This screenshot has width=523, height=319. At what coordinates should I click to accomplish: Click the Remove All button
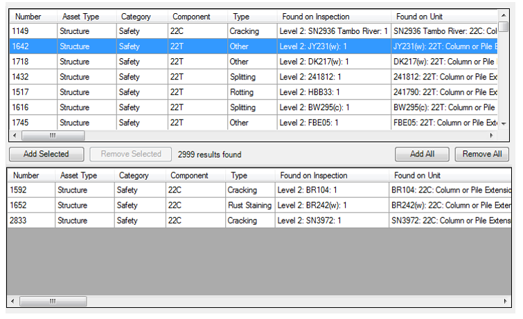[x=482, y=154]
